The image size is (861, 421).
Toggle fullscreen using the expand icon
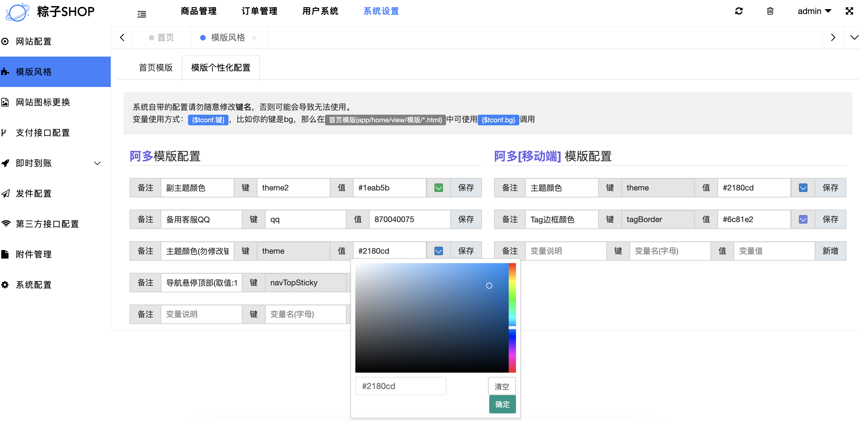click(x=849, y=11)
